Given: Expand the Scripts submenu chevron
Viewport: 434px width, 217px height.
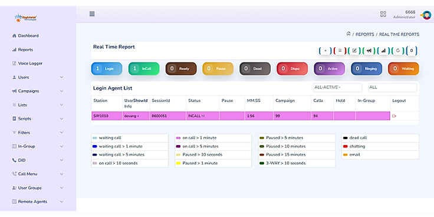Looking at the screenshot, I should [x=61, y=119].
